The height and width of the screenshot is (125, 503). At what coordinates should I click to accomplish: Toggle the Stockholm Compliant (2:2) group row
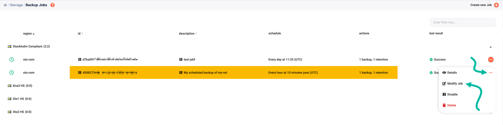click(251, 46)
